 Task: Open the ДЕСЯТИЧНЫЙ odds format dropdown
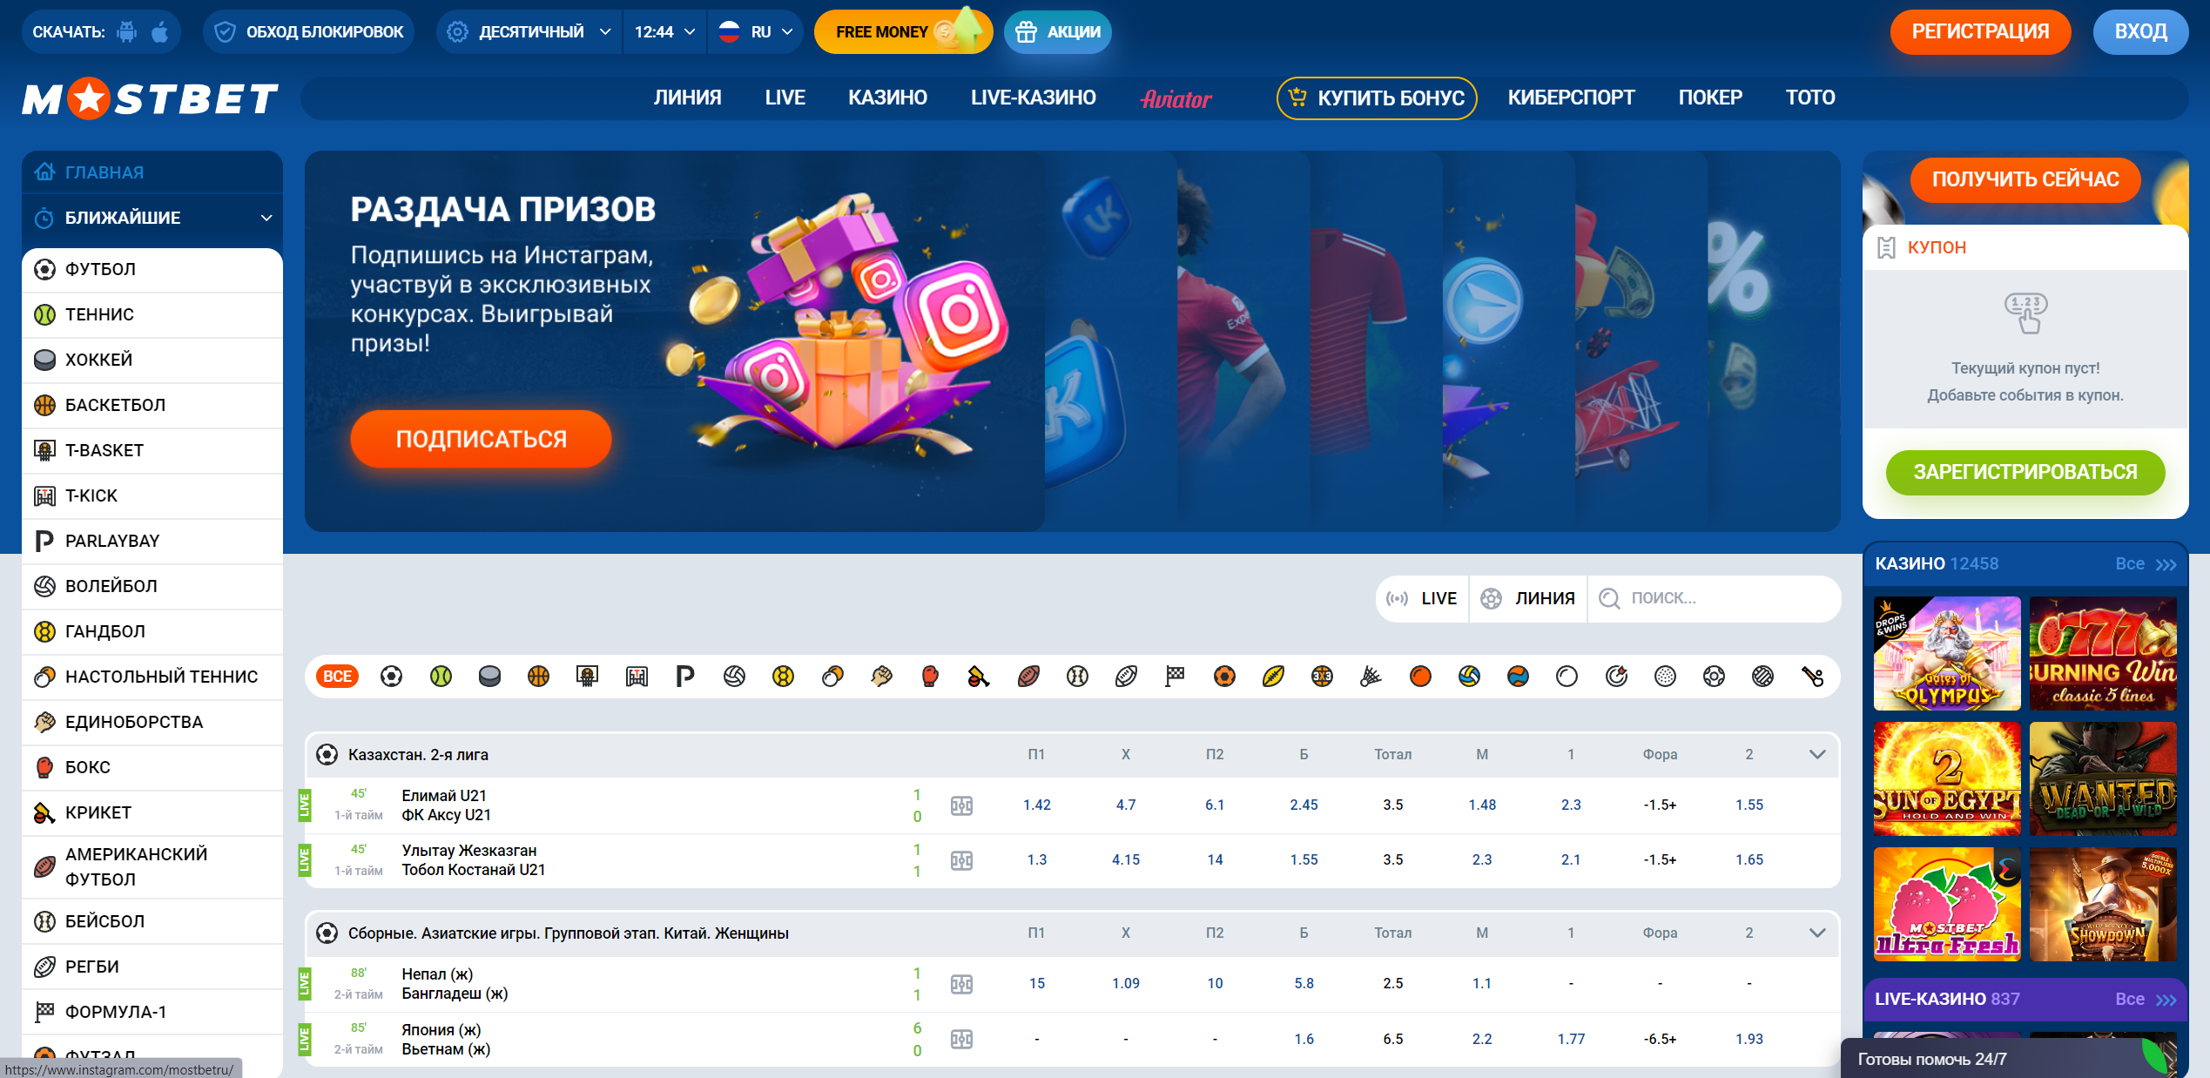coord(529,32)
